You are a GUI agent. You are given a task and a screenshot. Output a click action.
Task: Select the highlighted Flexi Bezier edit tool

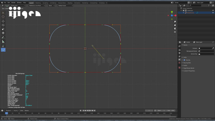[3, 50]
